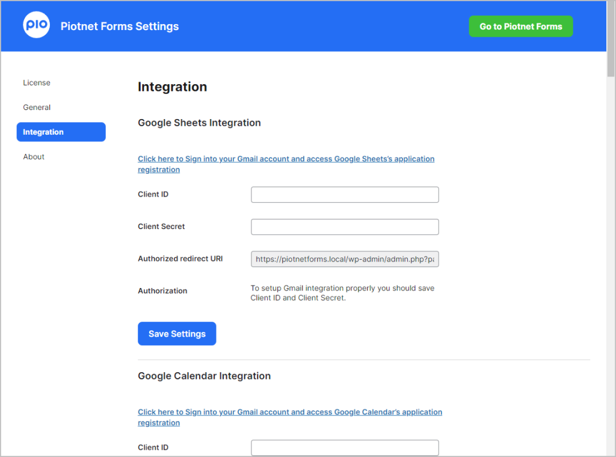Open the General settings section
616x457 pixels.
(37, 108)
